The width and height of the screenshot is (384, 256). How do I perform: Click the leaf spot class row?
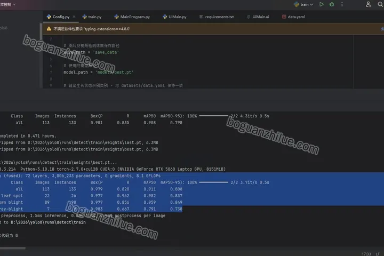coord(91,196)
